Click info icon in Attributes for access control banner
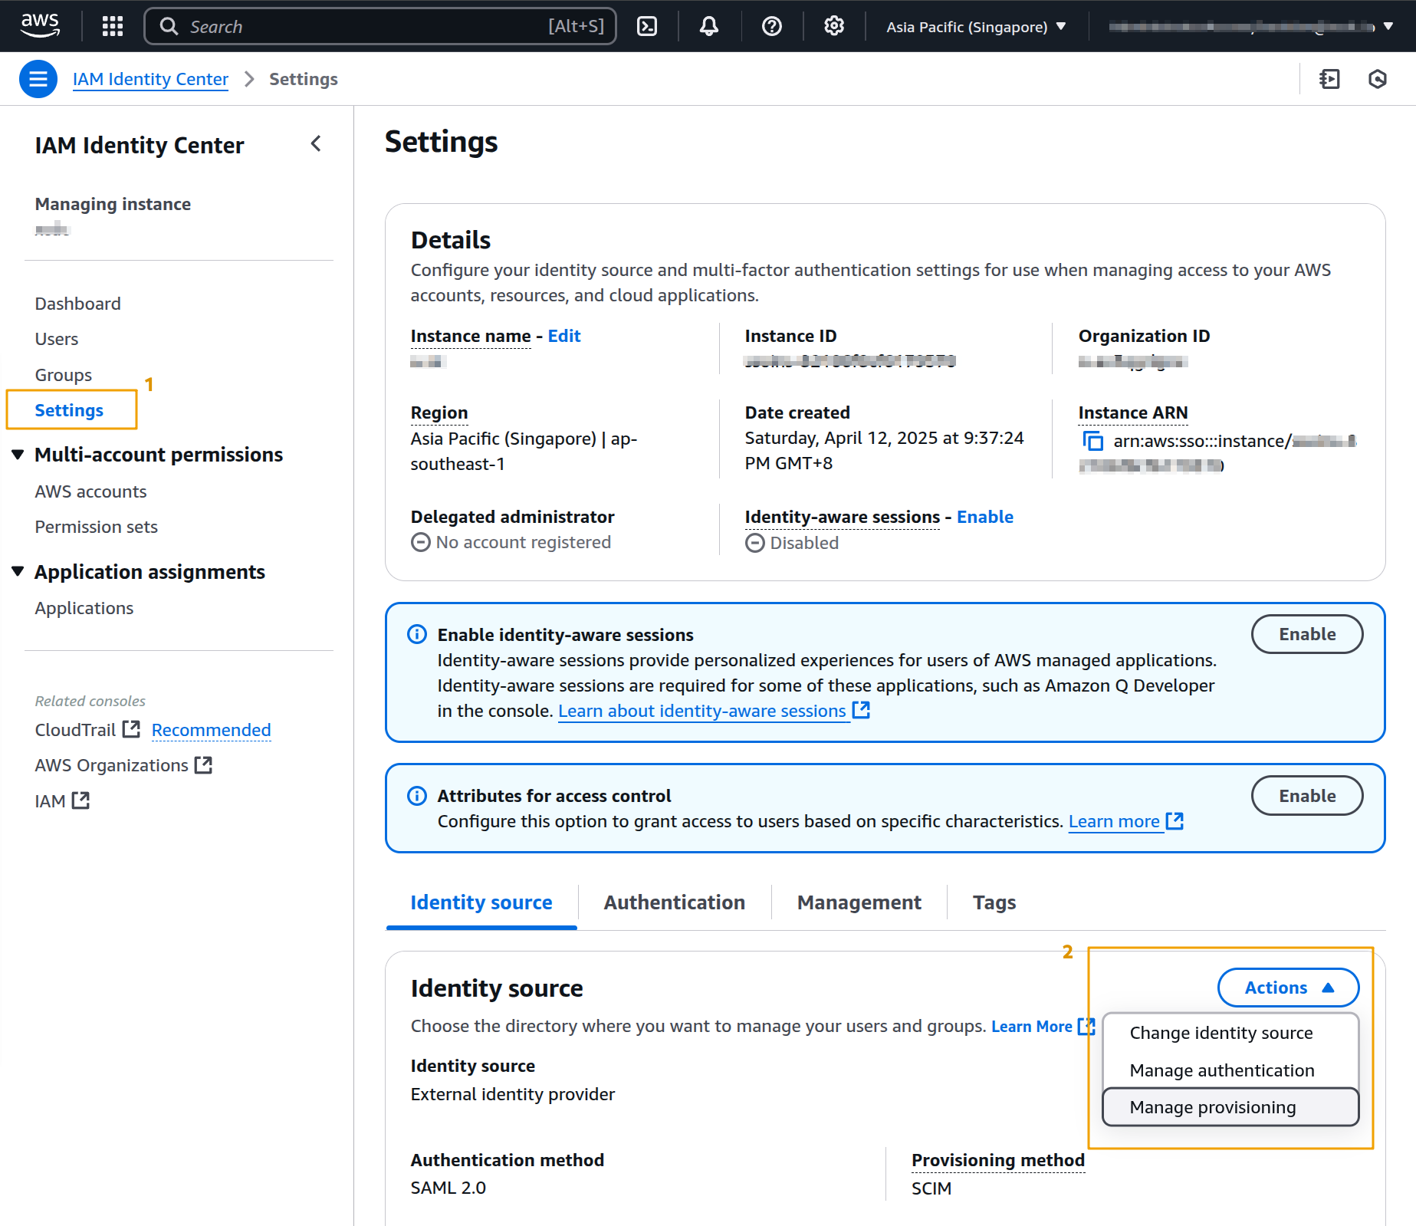1416x1226 pixels. 417,796
